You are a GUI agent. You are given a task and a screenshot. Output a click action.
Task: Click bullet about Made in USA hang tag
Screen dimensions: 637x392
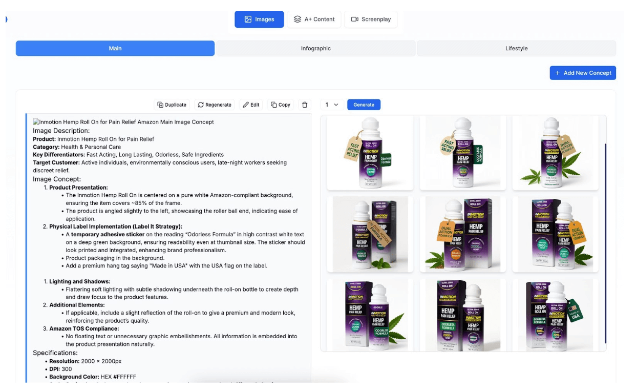tap(166, 265)
